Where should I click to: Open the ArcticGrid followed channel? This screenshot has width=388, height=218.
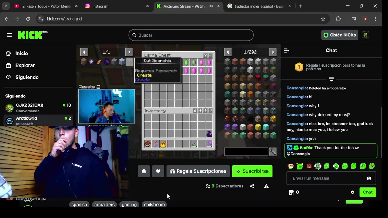coord(38,121)
